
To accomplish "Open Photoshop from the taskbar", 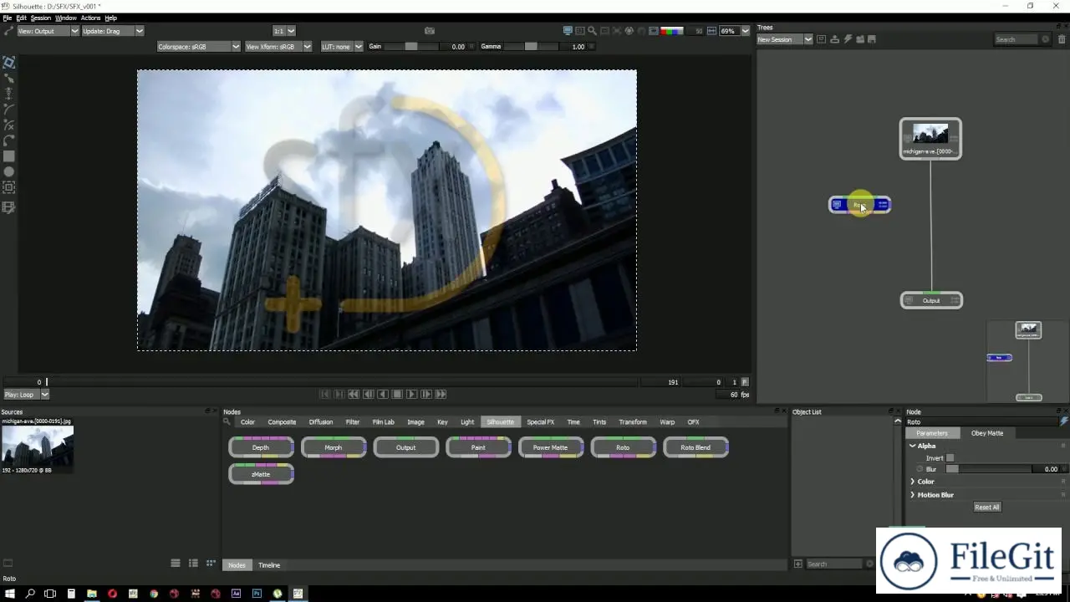I will coord(257,594).
